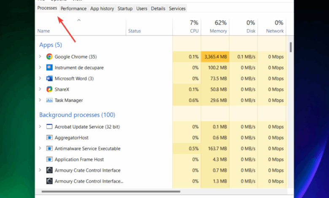Select the Apps (5) group header
The height and width of the screenshot is (198, 329).
(51, 45)
